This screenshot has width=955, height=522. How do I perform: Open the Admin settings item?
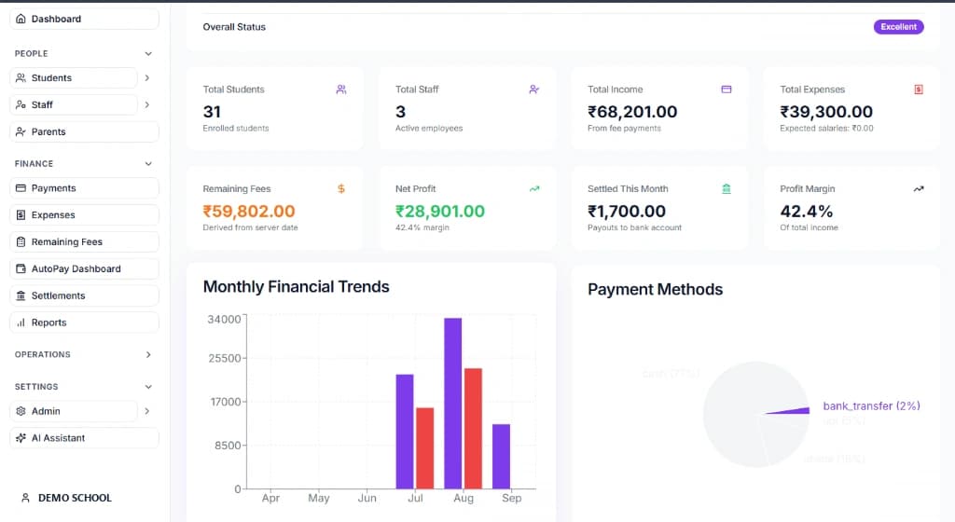[x=73, y=411]
